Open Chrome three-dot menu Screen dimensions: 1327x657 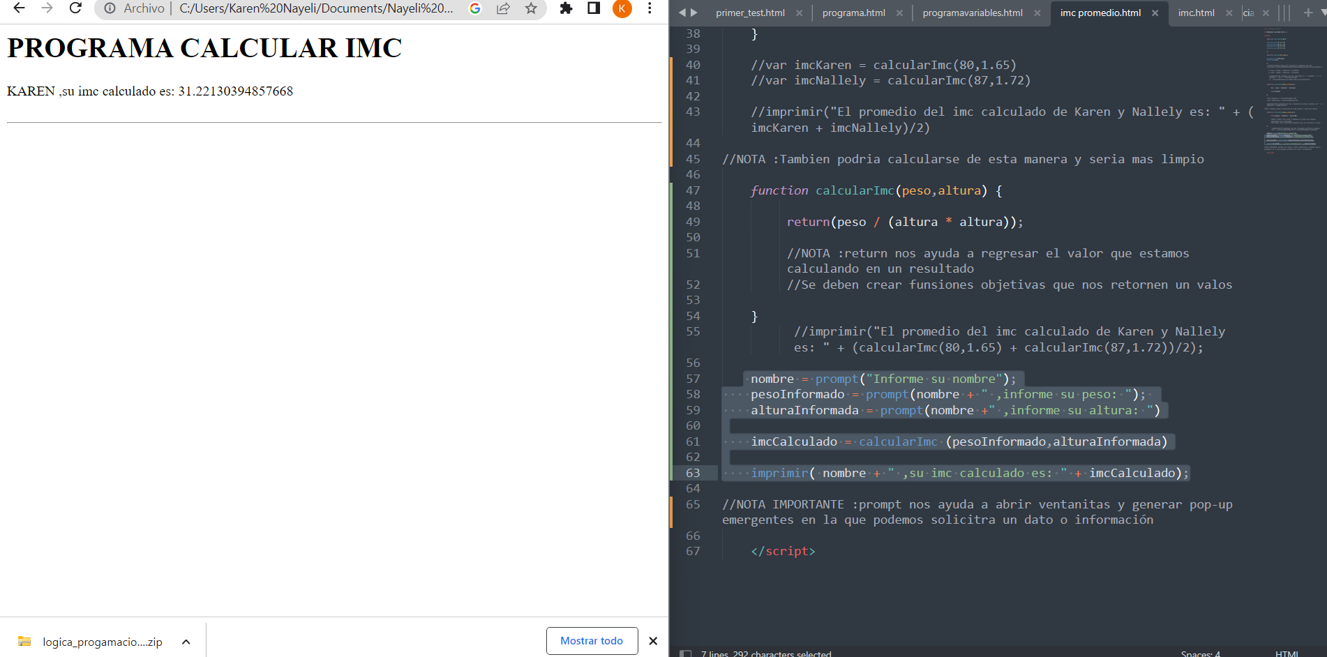coord(650,8)
